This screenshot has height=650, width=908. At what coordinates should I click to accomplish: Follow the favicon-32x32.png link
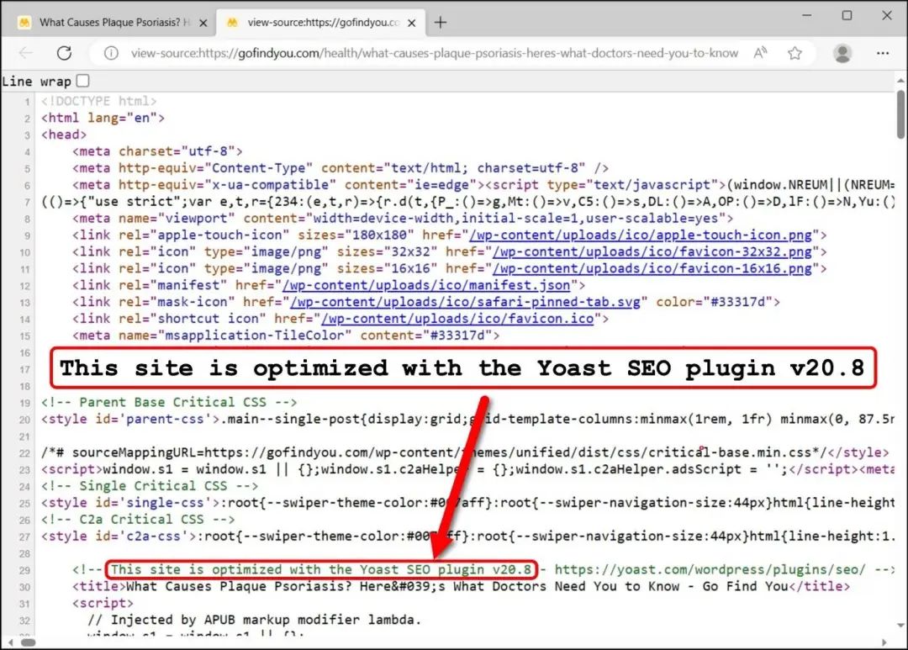[652, 252]
